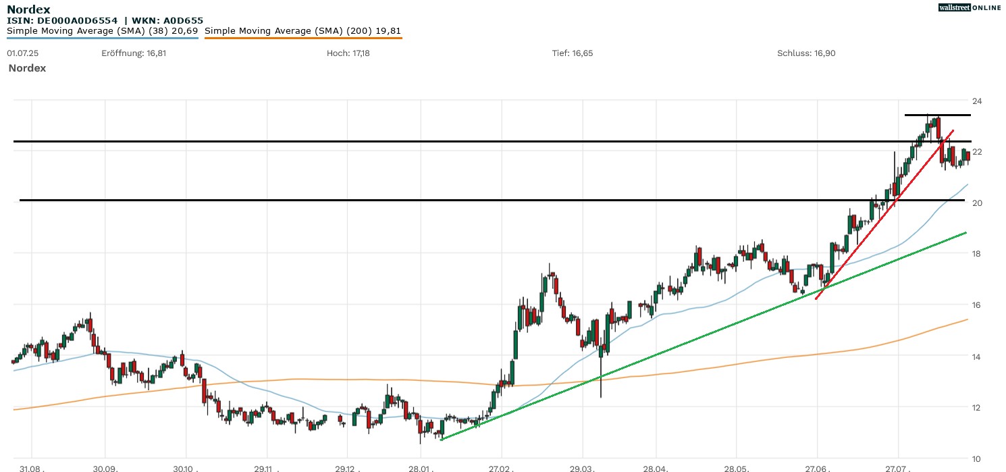Screen dimensions: 1006x472
Task: Click the orange SMA 200 legend underline
Action: [x=303, y=38]
